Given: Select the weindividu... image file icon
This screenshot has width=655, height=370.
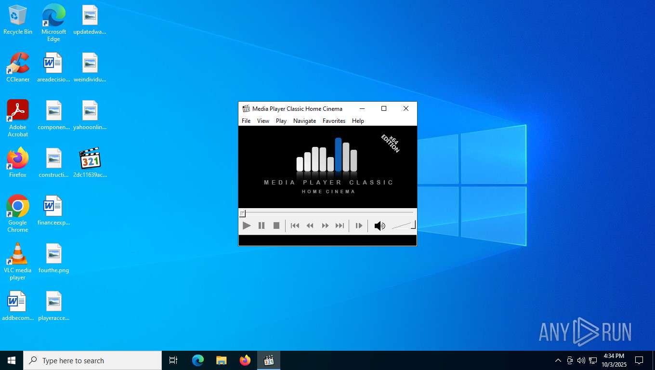Looking at the screenshot, I should click(x=90, y=67).
